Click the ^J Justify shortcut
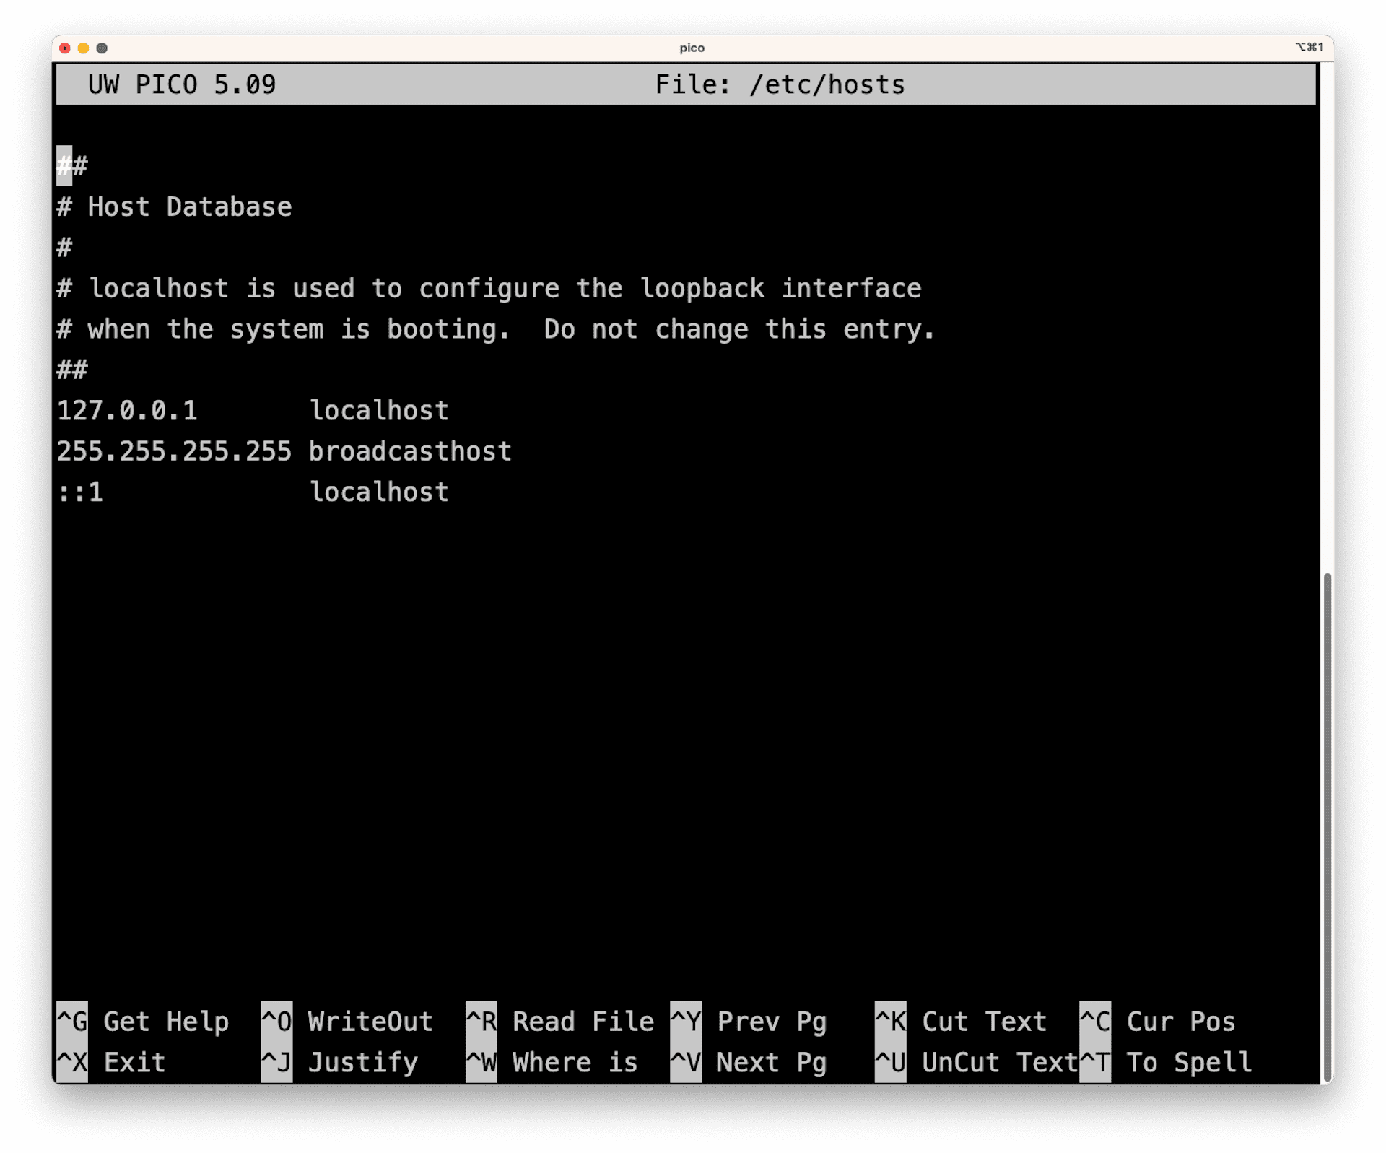The width and height of the screenshot is (1386, 1153). point(339,1063)
